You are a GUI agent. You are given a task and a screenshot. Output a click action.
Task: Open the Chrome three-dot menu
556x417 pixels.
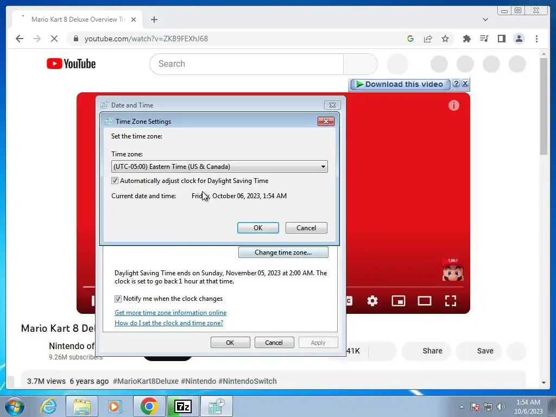(536, 39)
